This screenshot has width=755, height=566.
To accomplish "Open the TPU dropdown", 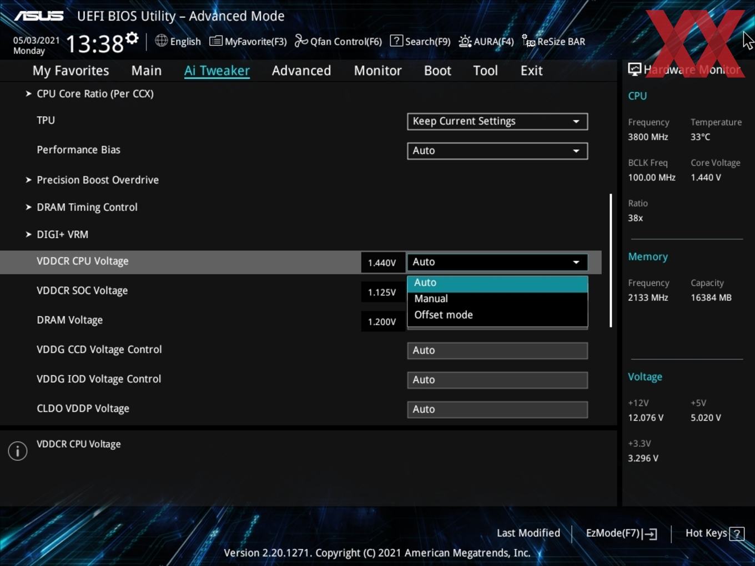I will (497, 122).
